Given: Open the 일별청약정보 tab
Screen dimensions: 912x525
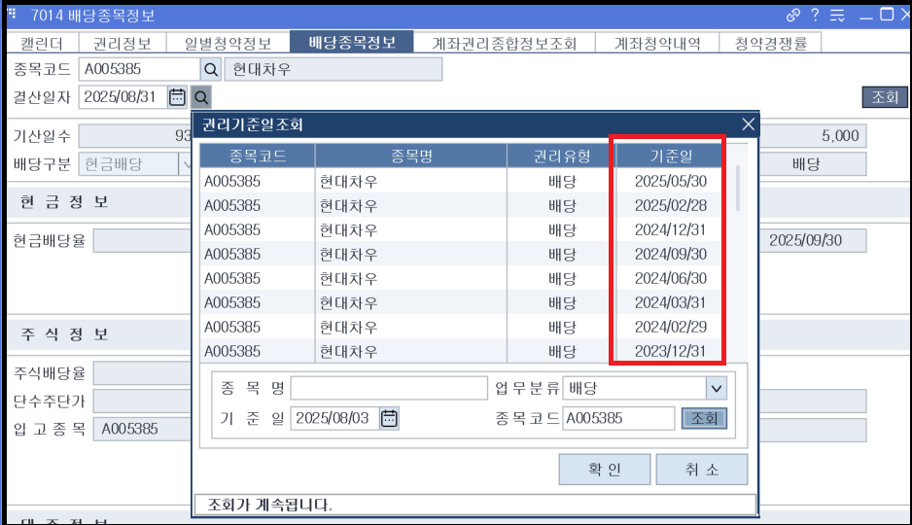Looking at the screenshot, I should point(228,43).
